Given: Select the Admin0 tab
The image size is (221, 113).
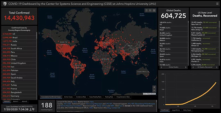Looking at the screenshot, I should coord(7,101).
